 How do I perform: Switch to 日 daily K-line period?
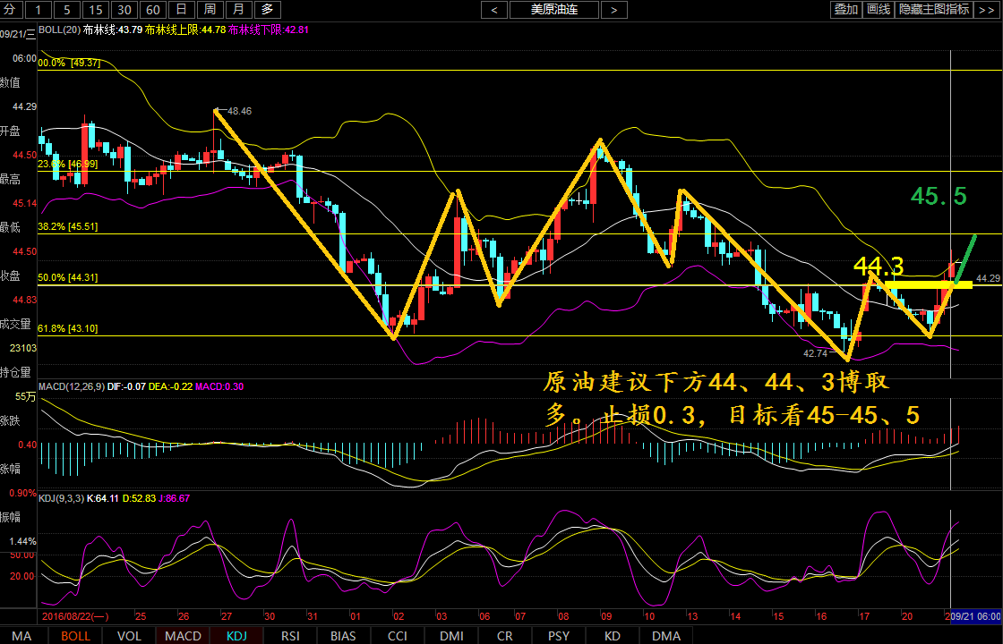tap(181, 10)
